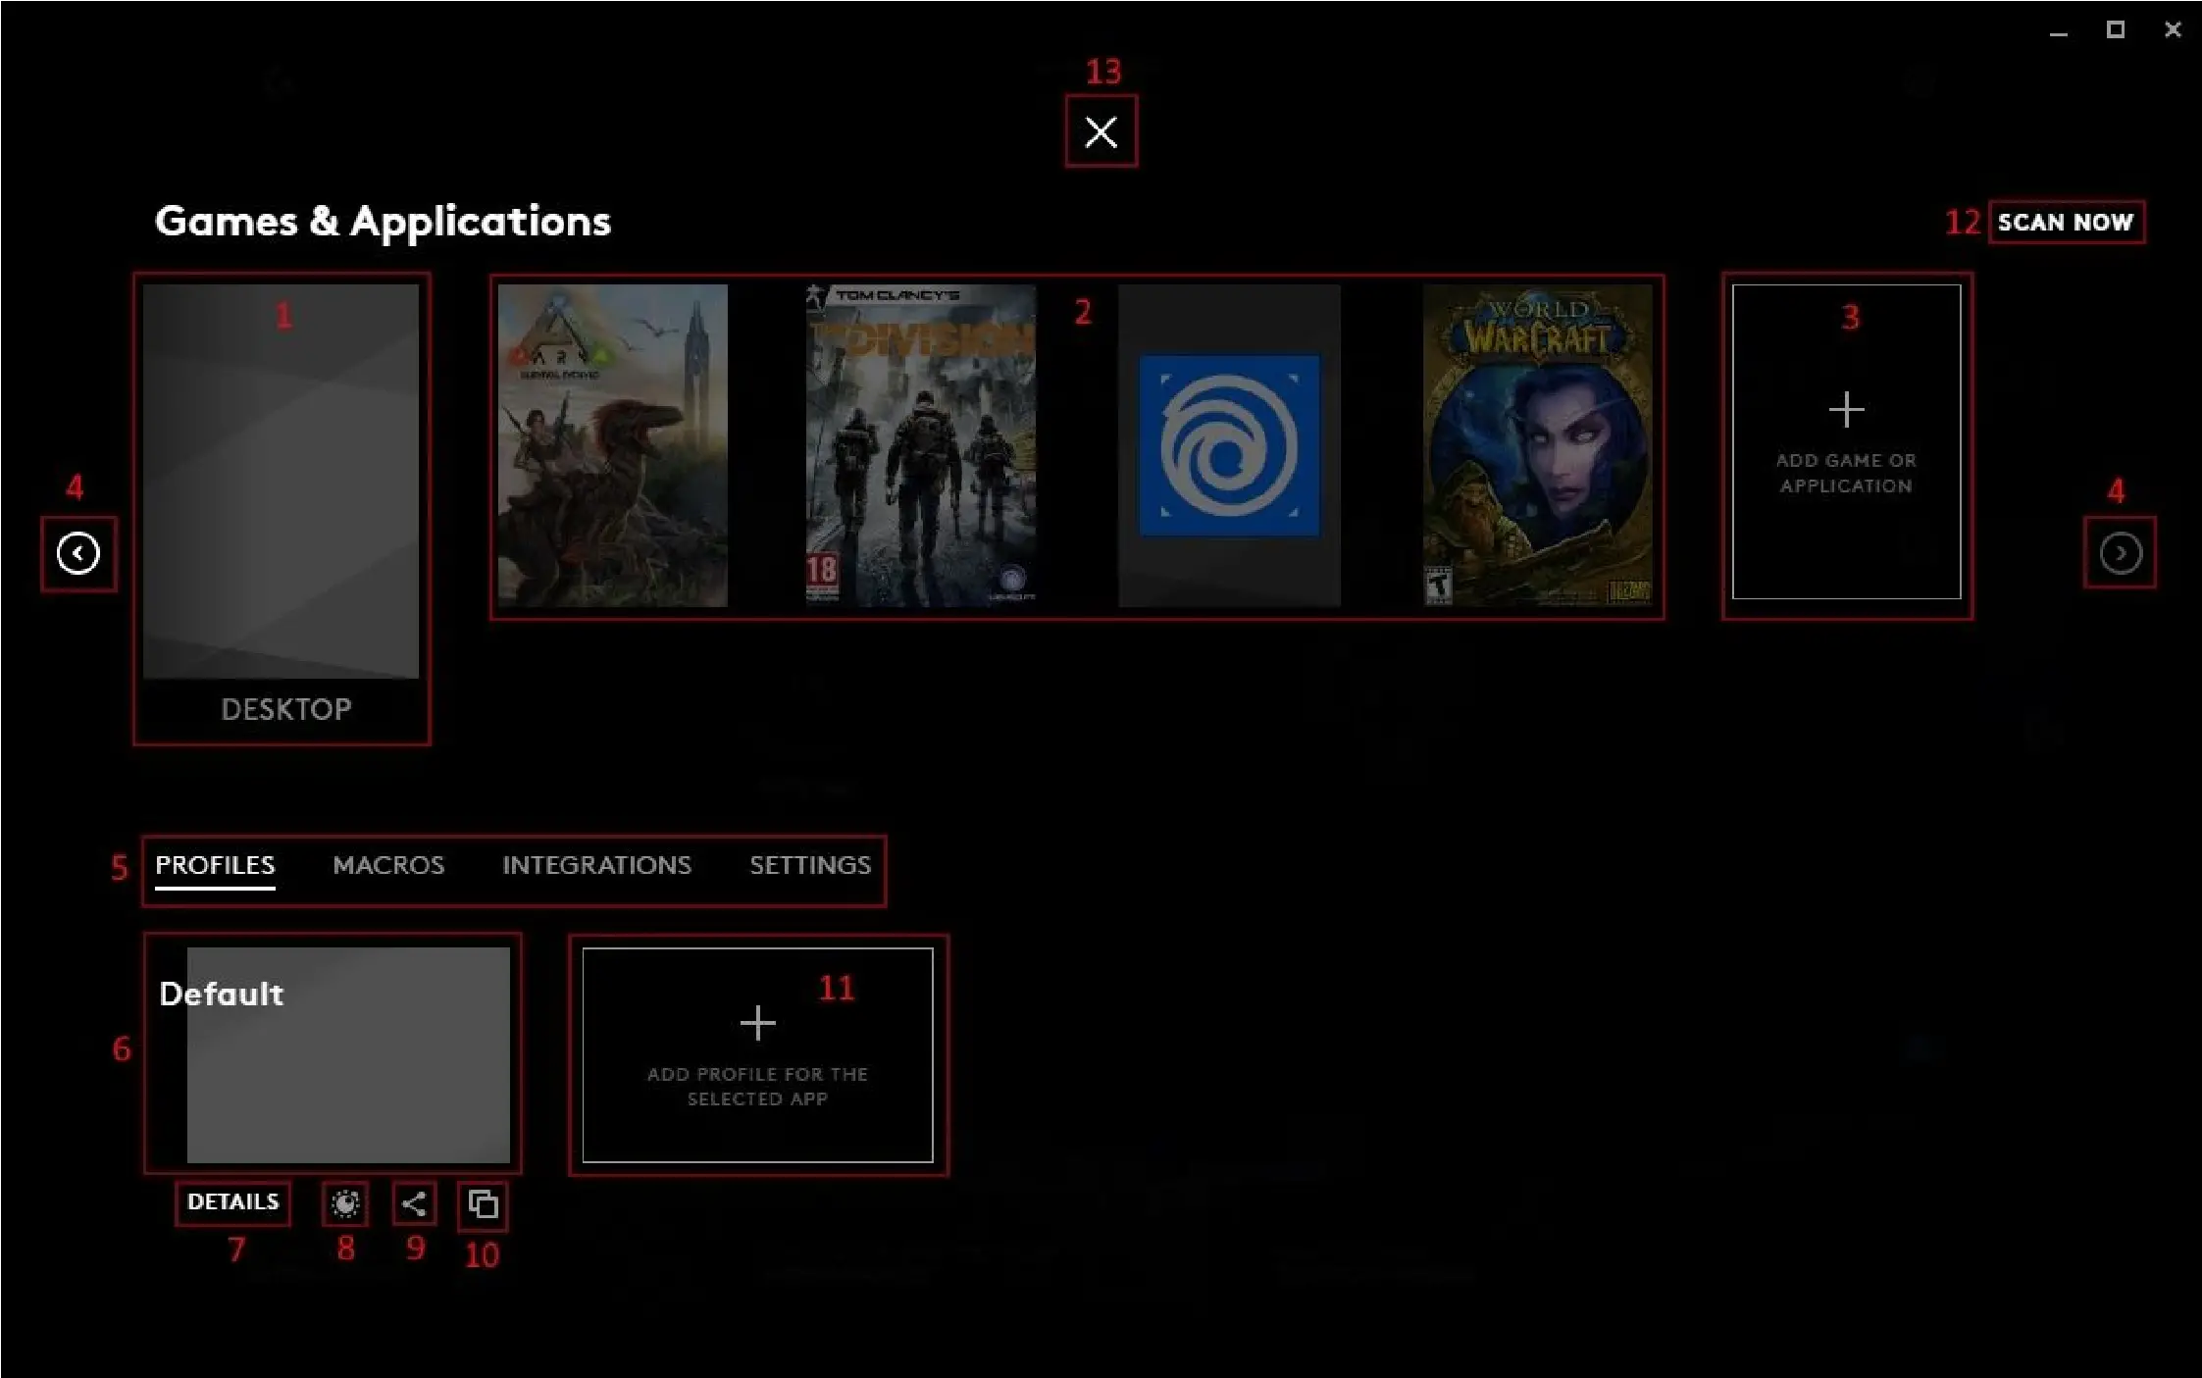Image resolution: width=2202 pixels, height=1378 pixels.
Task: Close the Games & Applications overlay
Action: (1101, 131)
